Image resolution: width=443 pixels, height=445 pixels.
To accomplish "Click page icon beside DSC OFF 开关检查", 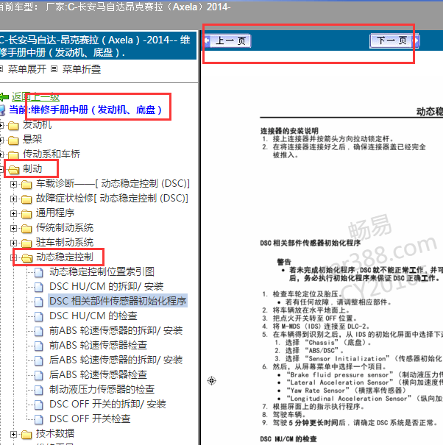I will point(38,420).
